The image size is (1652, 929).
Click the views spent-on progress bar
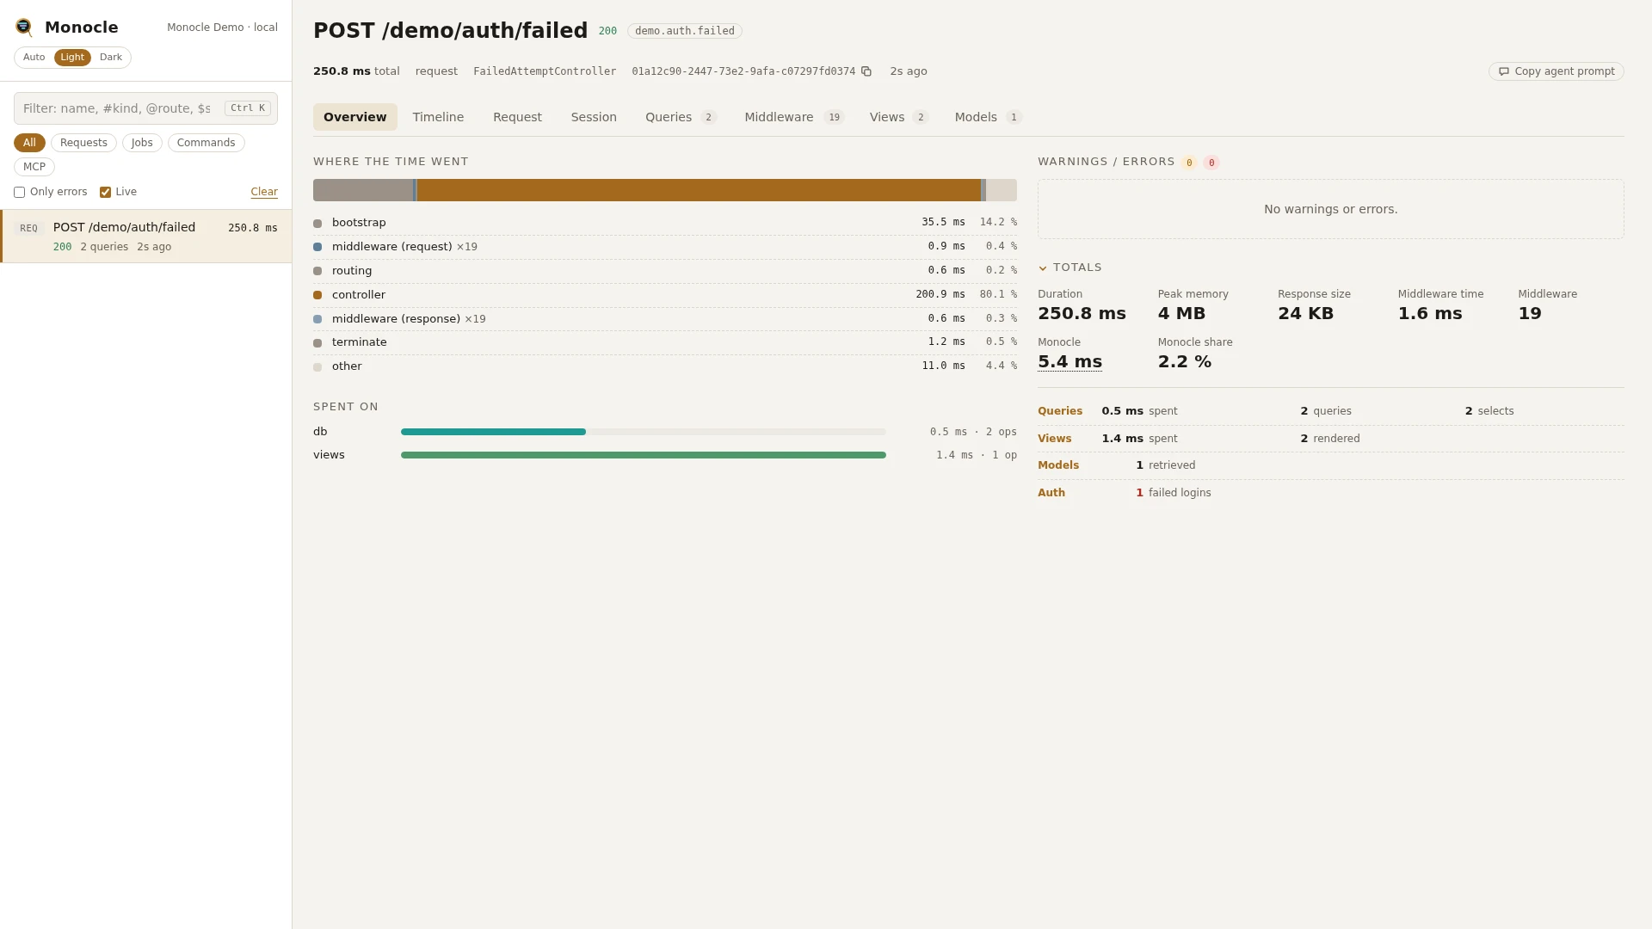pyautogui.click(x=643, y=455)
